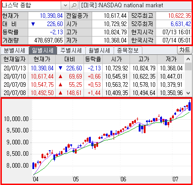Open the 주별시세 tab
This screenshot has width=193, height=185.
point(71,51)
